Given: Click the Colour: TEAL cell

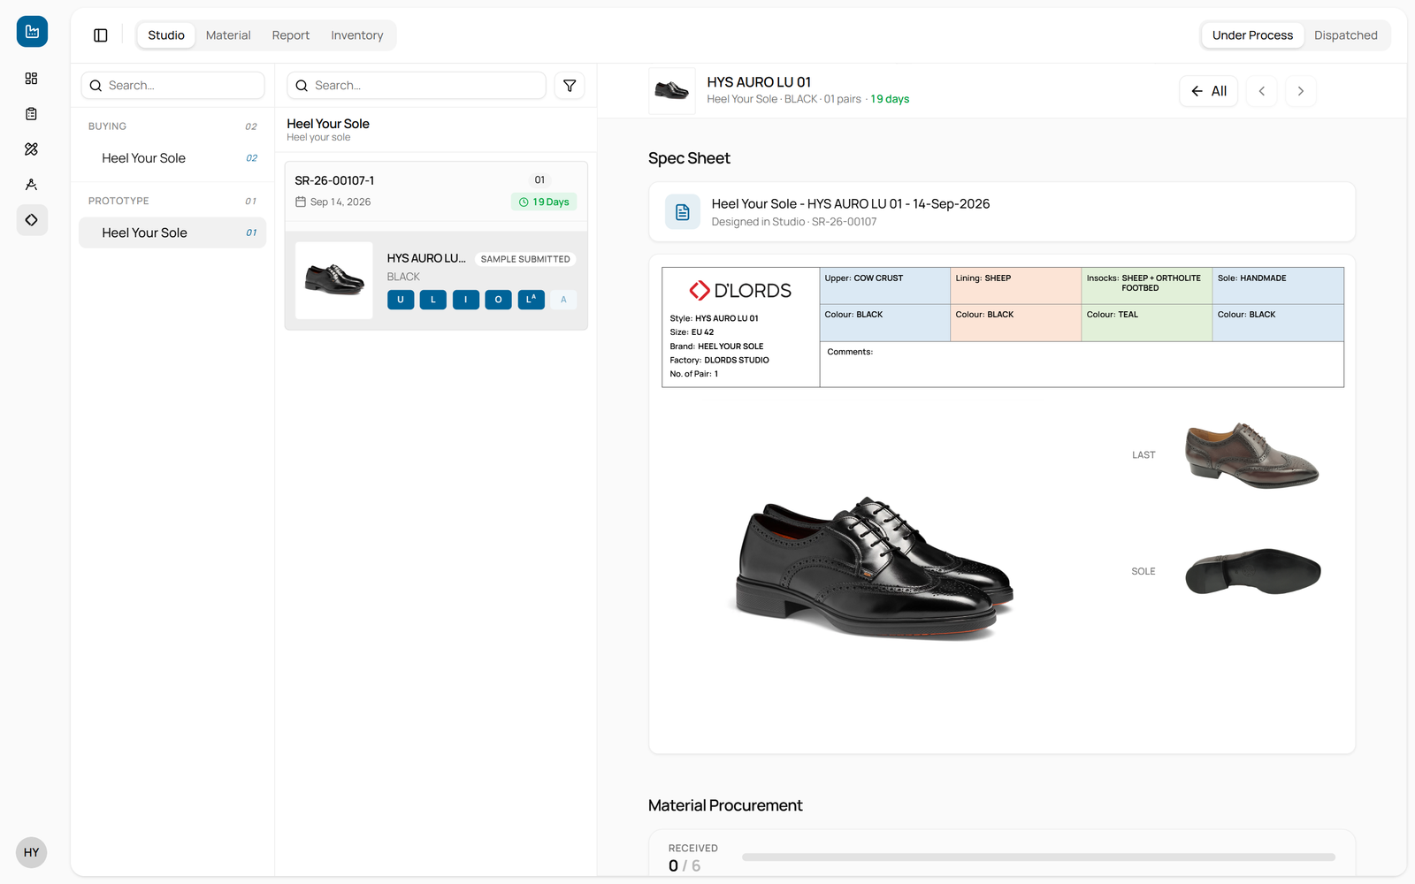Looking at the screenshot, I should pos(1147,324).
